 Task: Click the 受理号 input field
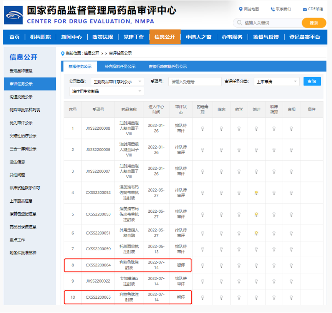[x=195, y=82]
